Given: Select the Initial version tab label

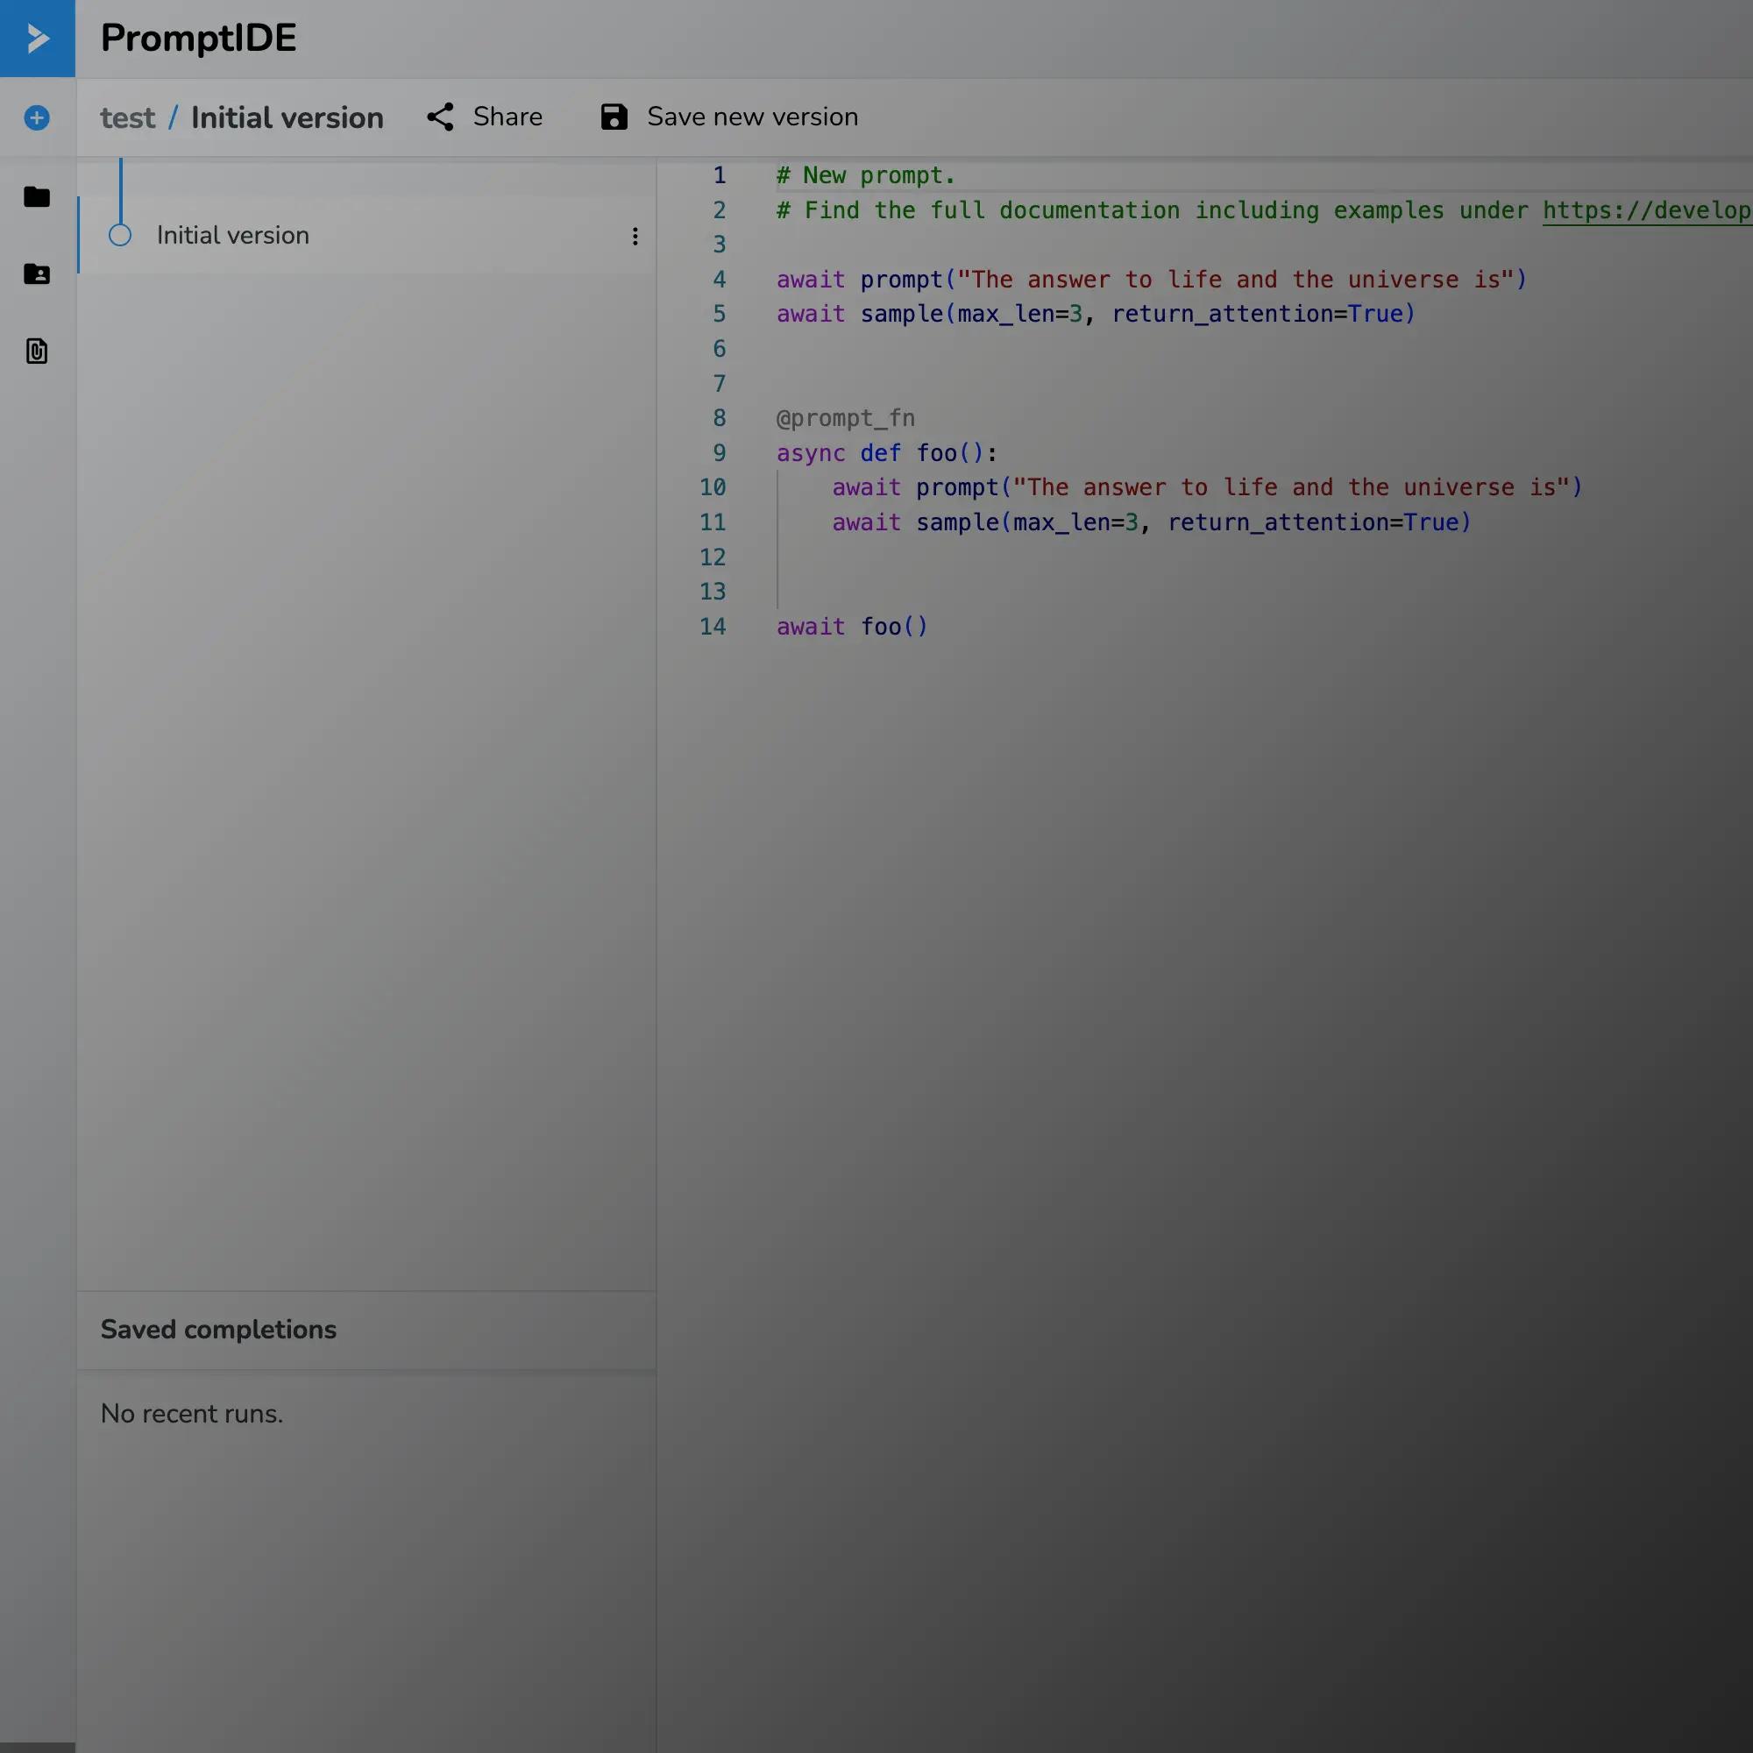Looking at the screenshot, I should (233, 236).
